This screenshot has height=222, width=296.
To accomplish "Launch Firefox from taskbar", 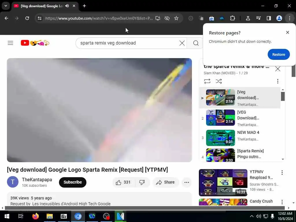I will pos(36,216).
